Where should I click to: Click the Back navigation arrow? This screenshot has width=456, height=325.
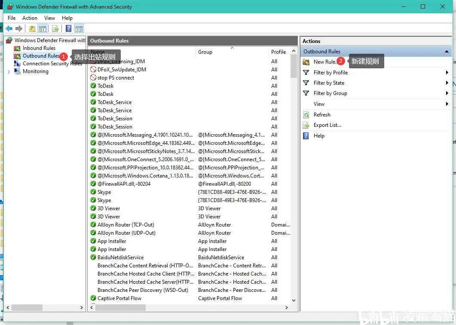pyautogui.click(x=9, y=28)
